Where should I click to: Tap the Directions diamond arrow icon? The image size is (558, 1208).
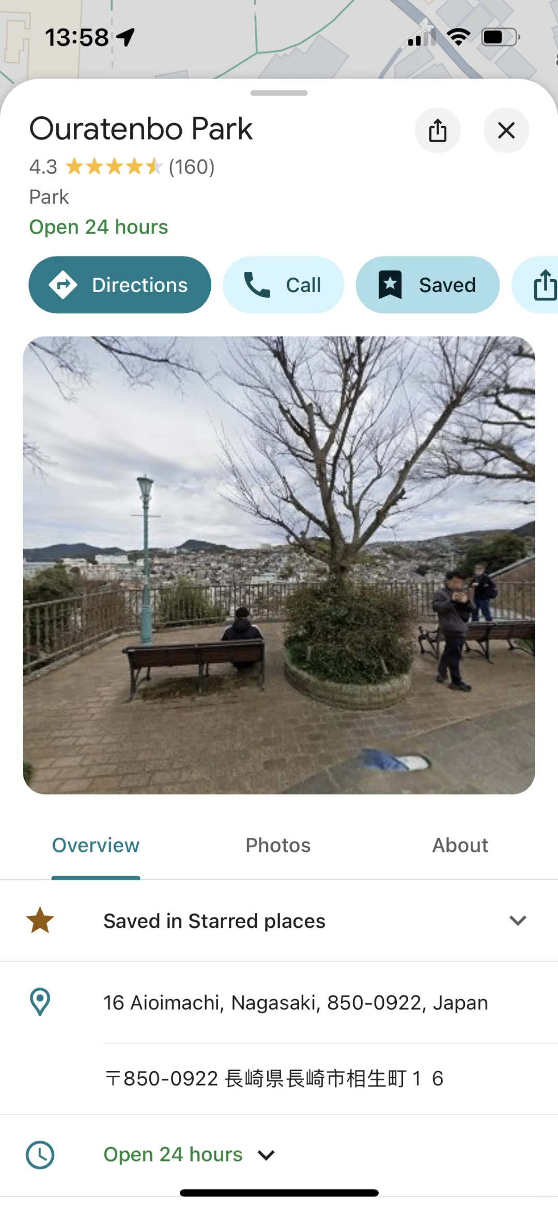63,285
